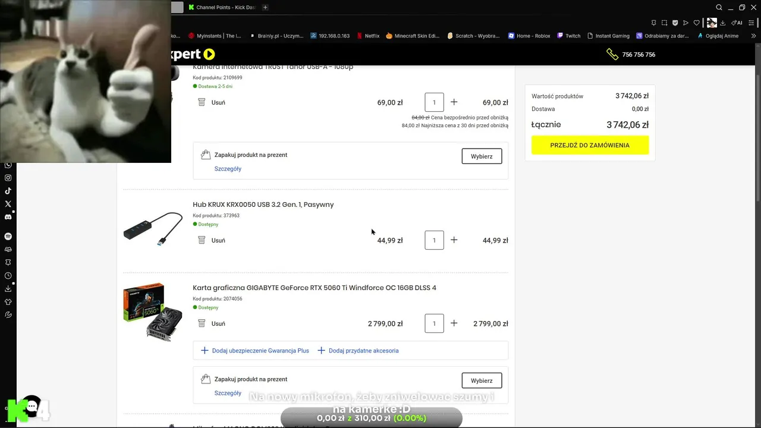Open the Home - Roblox bookmark
761x428 pixels.
[529, 36]
